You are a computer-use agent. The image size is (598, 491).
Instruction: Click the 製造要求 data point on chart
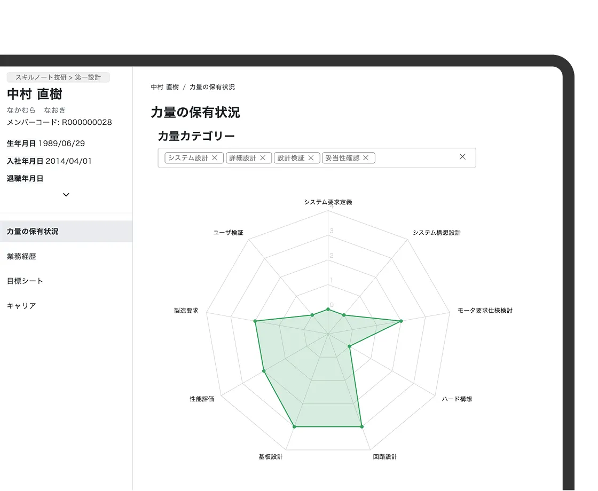(x=255, y=321)
